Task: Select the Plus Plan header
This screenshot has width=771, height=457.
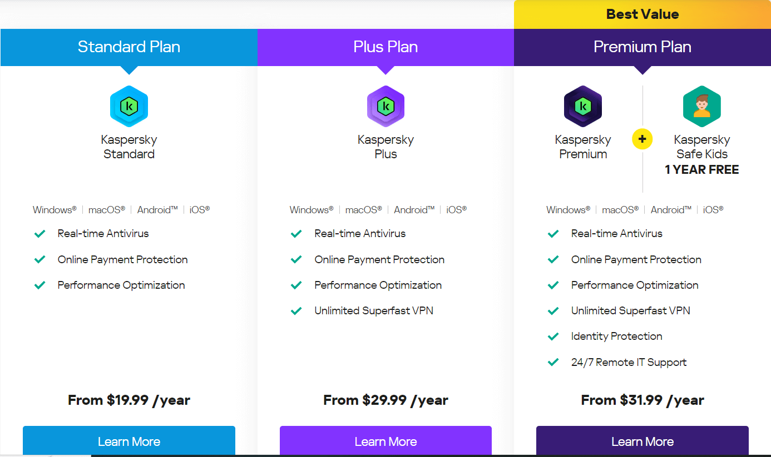Action: 385,47
